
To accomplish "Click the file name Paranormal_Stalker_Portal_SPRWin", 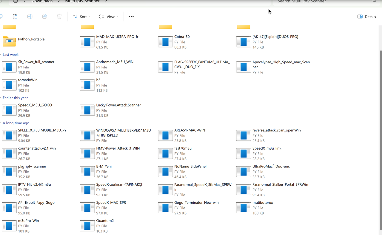I will 280,185.
